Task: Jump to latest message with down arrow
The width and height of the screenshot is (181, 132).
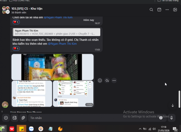Action: (172, 105)
